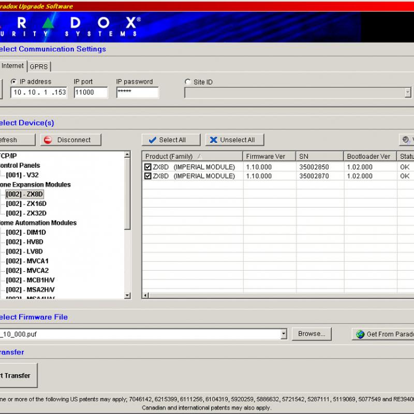Click the IP port field showing 11000

click(91, 93)
